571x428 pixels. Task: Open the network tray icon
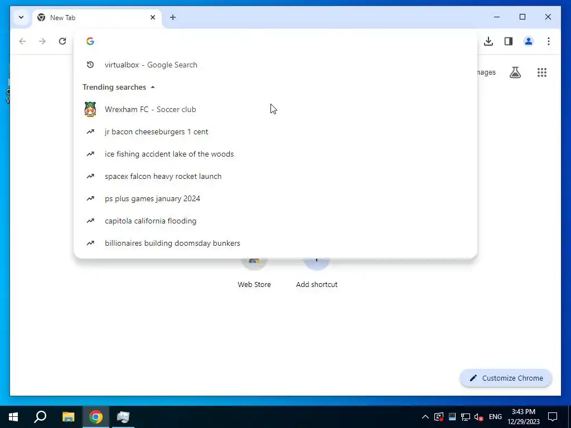click(x=466, y=417)
